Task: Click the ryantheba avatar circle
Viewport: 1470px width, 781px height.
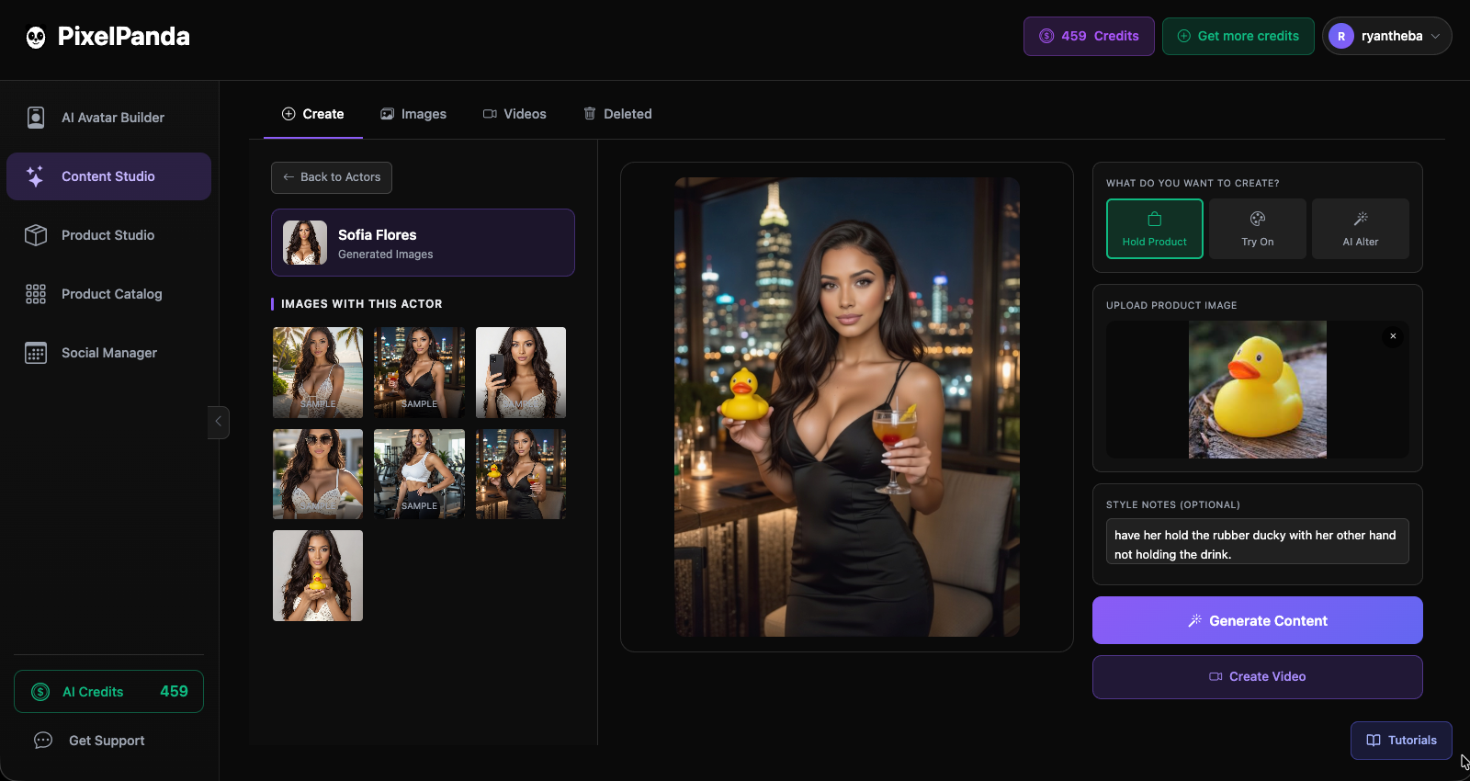Action: click(1341, 36)
